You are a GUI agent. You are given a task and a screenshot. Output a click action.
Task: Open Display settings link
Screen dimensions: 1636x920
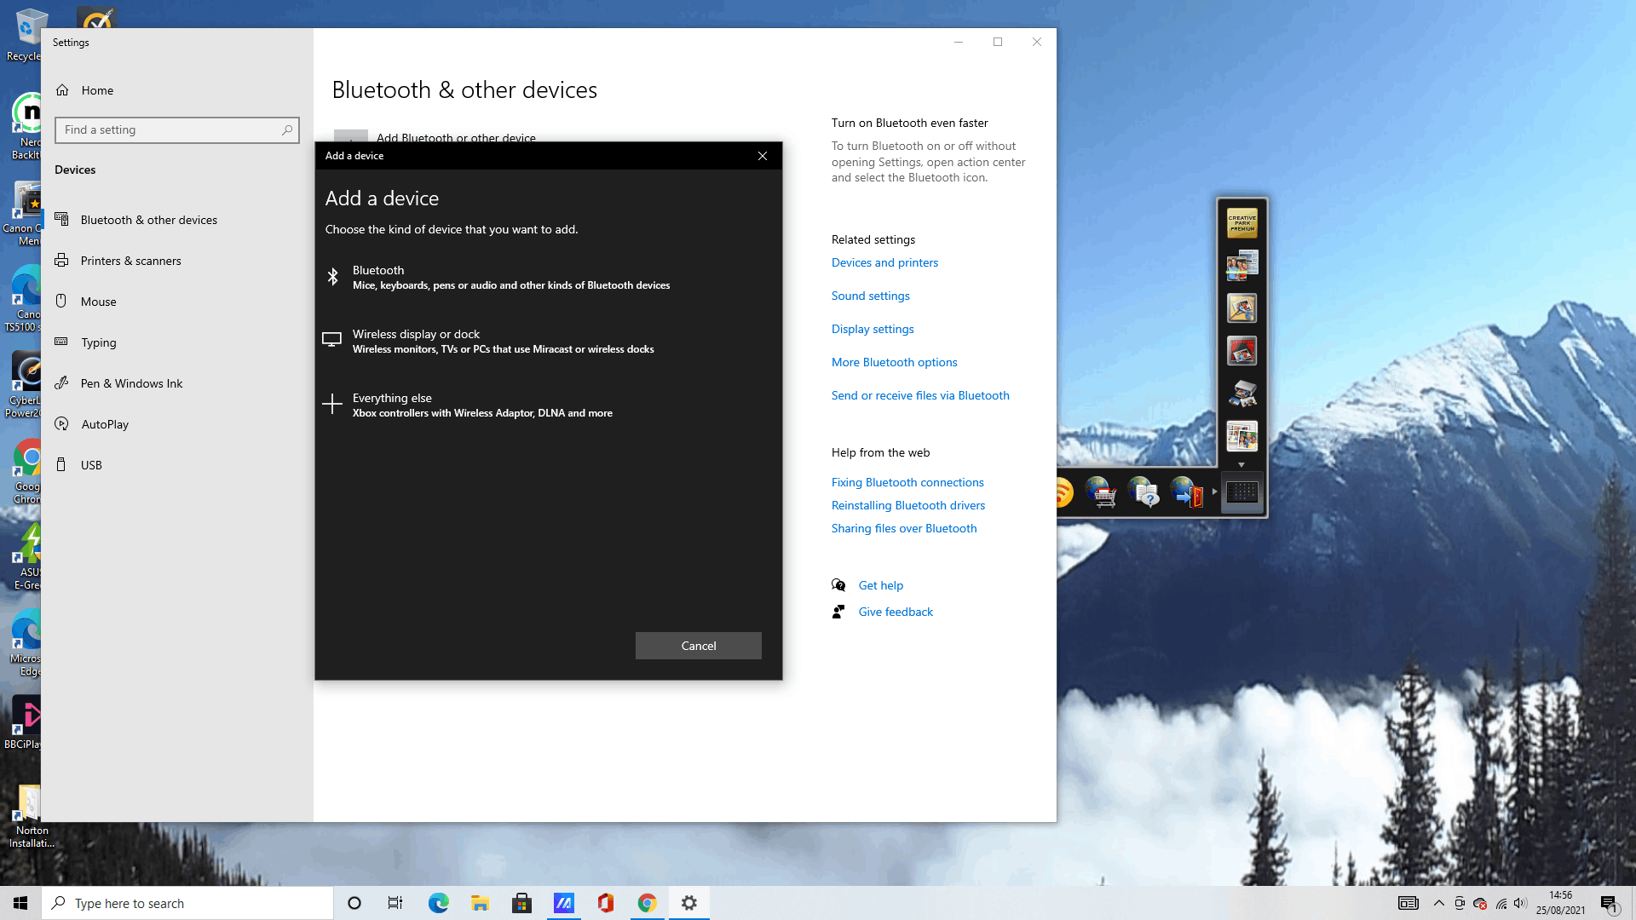(x=873, y=329)
